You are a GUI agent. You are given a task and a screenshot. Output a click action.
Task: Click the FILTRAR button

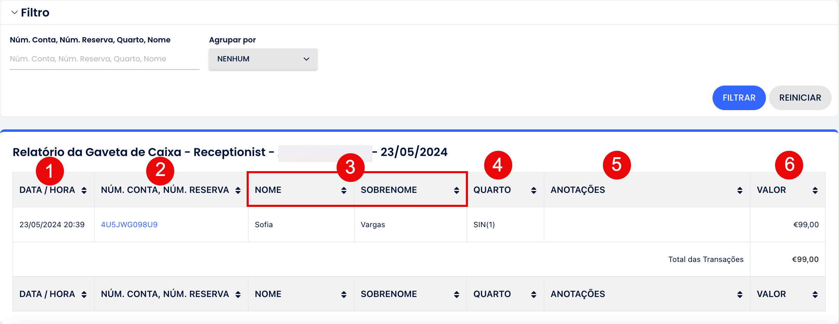pyautogui.click(x=739, y=98)
